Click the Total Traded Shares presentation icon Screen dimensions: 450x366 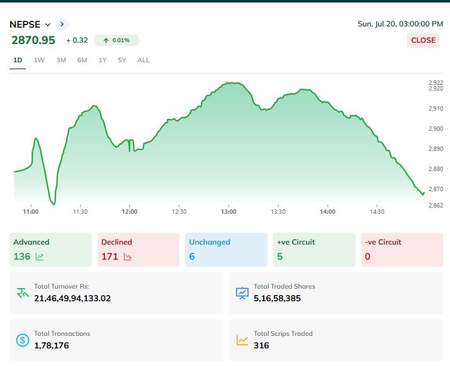[x=242, y=292]
